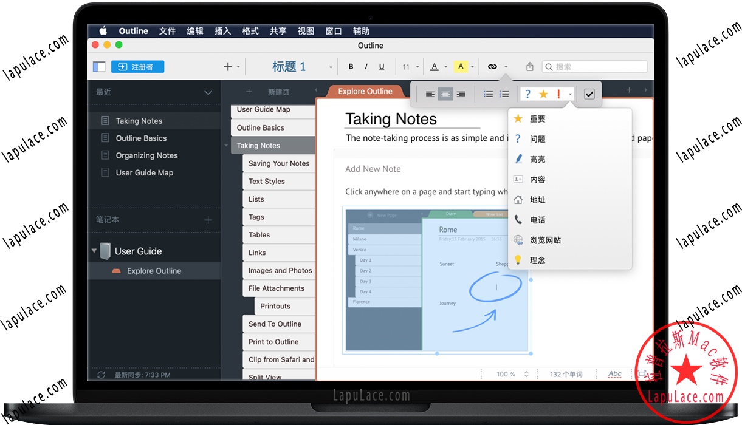Viewport: 742px width, 425px height.
Task: Open the plus insert dropdown arrow
Action: [238, 67]
